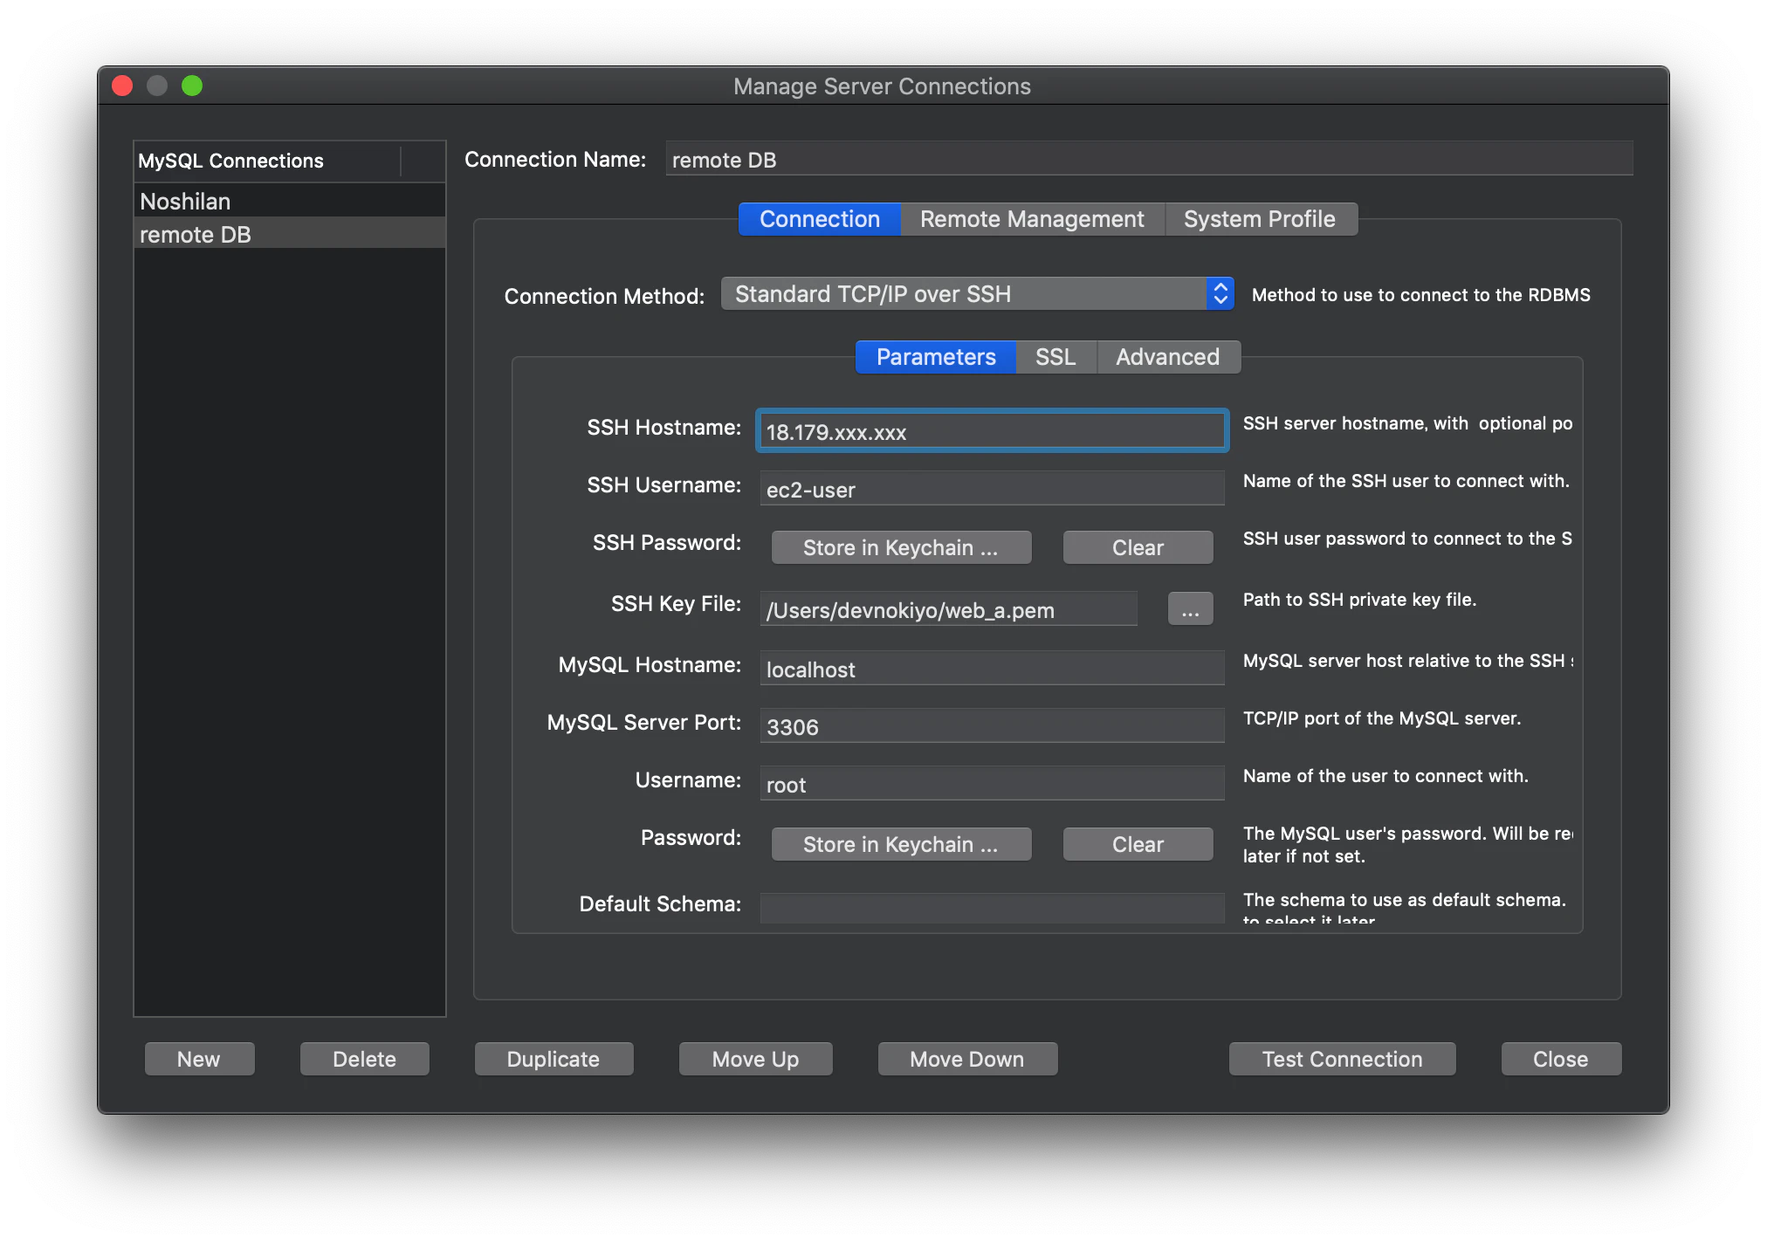Test the connection
The width and height of the screenshot is (1767, 1243).
[1342, 1059]
